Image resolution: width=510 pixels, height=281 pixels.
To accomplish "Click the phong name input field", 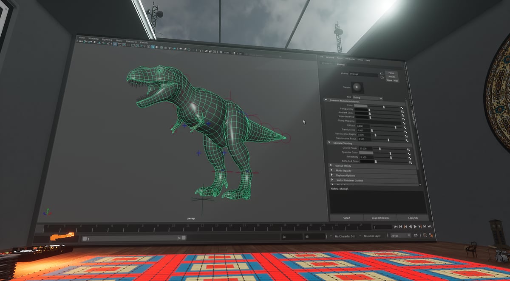I will coord(364,74).
